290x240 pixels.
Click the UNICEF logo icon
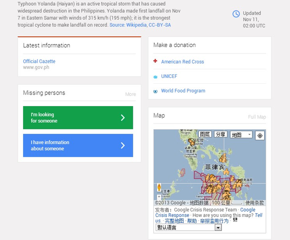tap(156, 77)
